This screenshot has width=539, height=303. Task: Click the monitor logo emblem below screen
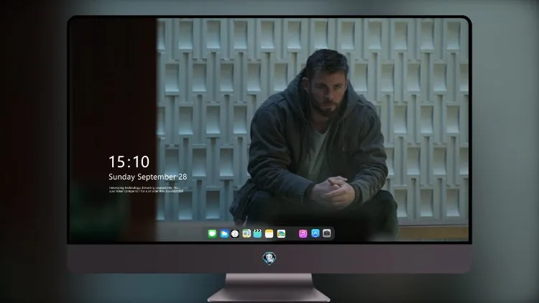tap(269, 258)
